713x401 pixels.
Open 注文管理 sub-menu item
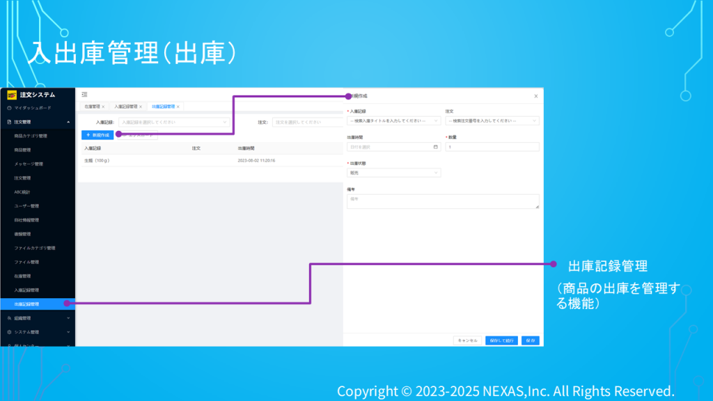(22, 178)
